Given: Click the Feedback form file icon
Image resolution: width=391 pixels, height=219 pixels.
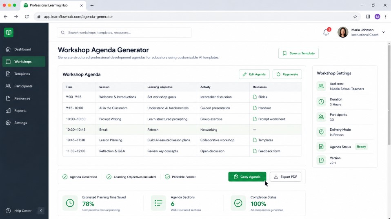Looking at the screenshot, I should coord(255,151).
